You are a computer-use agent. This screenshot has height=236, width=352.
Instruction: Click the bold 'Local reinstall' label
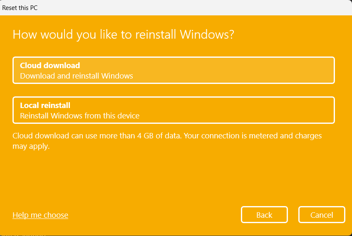pos(45,106)
